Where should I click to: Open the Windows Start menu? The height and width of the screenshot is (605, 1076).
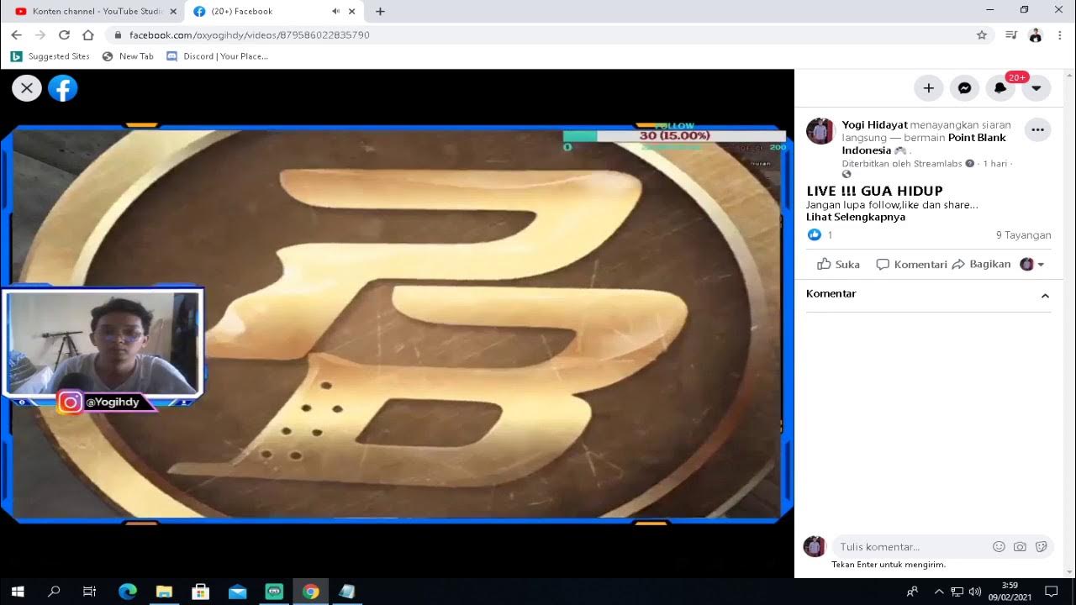(x=18, y=592)
